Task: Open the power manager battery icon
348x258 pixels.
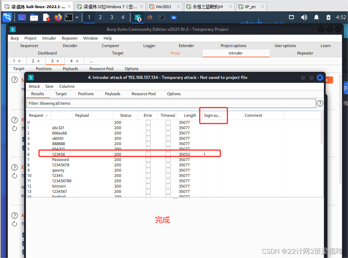Action: (x=328, y=17)
